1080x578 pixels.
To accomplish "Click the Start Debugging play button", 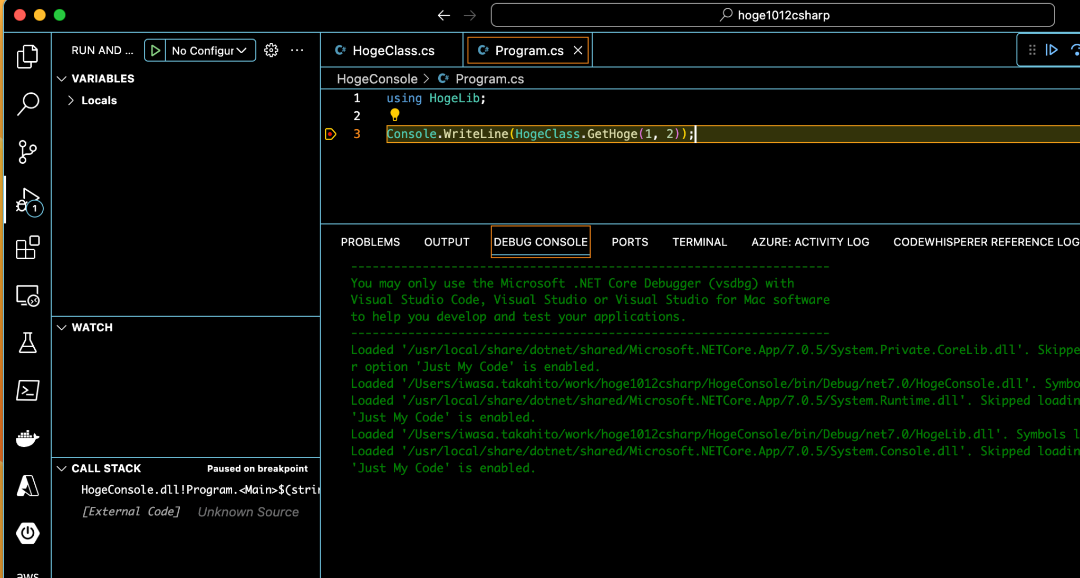I will pyautogui.click(x=155, y=50).
